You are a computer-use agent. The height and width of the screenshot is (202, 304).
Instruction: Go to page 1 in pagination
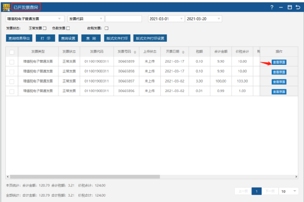(256, 191)
